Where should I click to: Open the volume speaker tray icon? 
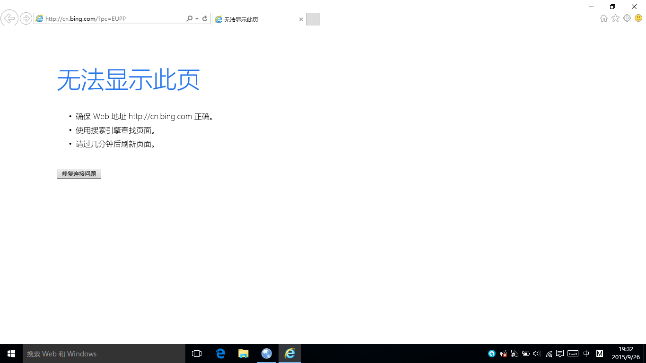click(537, 354)
